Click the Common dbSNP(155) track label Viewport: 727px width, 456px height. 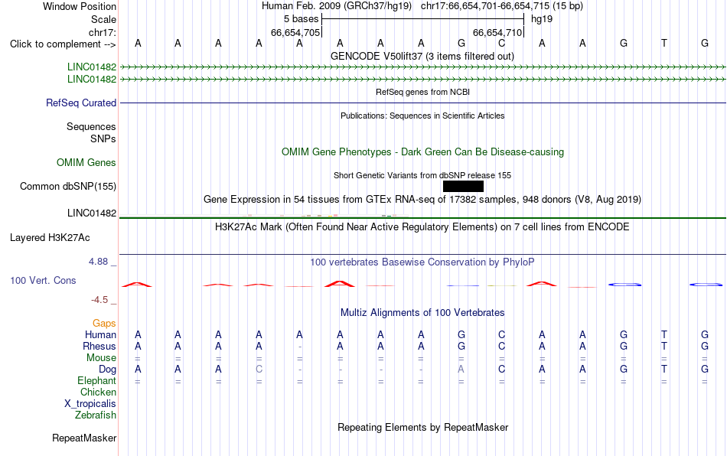pyautogui.click(x=67, y=186)
